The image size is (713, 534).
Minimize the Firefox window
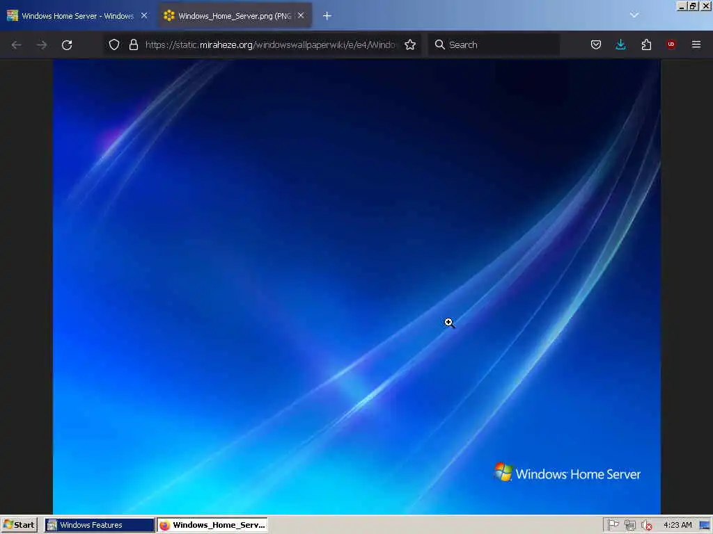click(x=682, y=6)
